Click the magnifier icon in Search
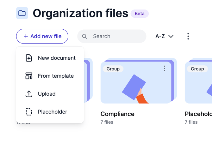The image size is (212, 142). pyautogui.click(x=84, y=36)
